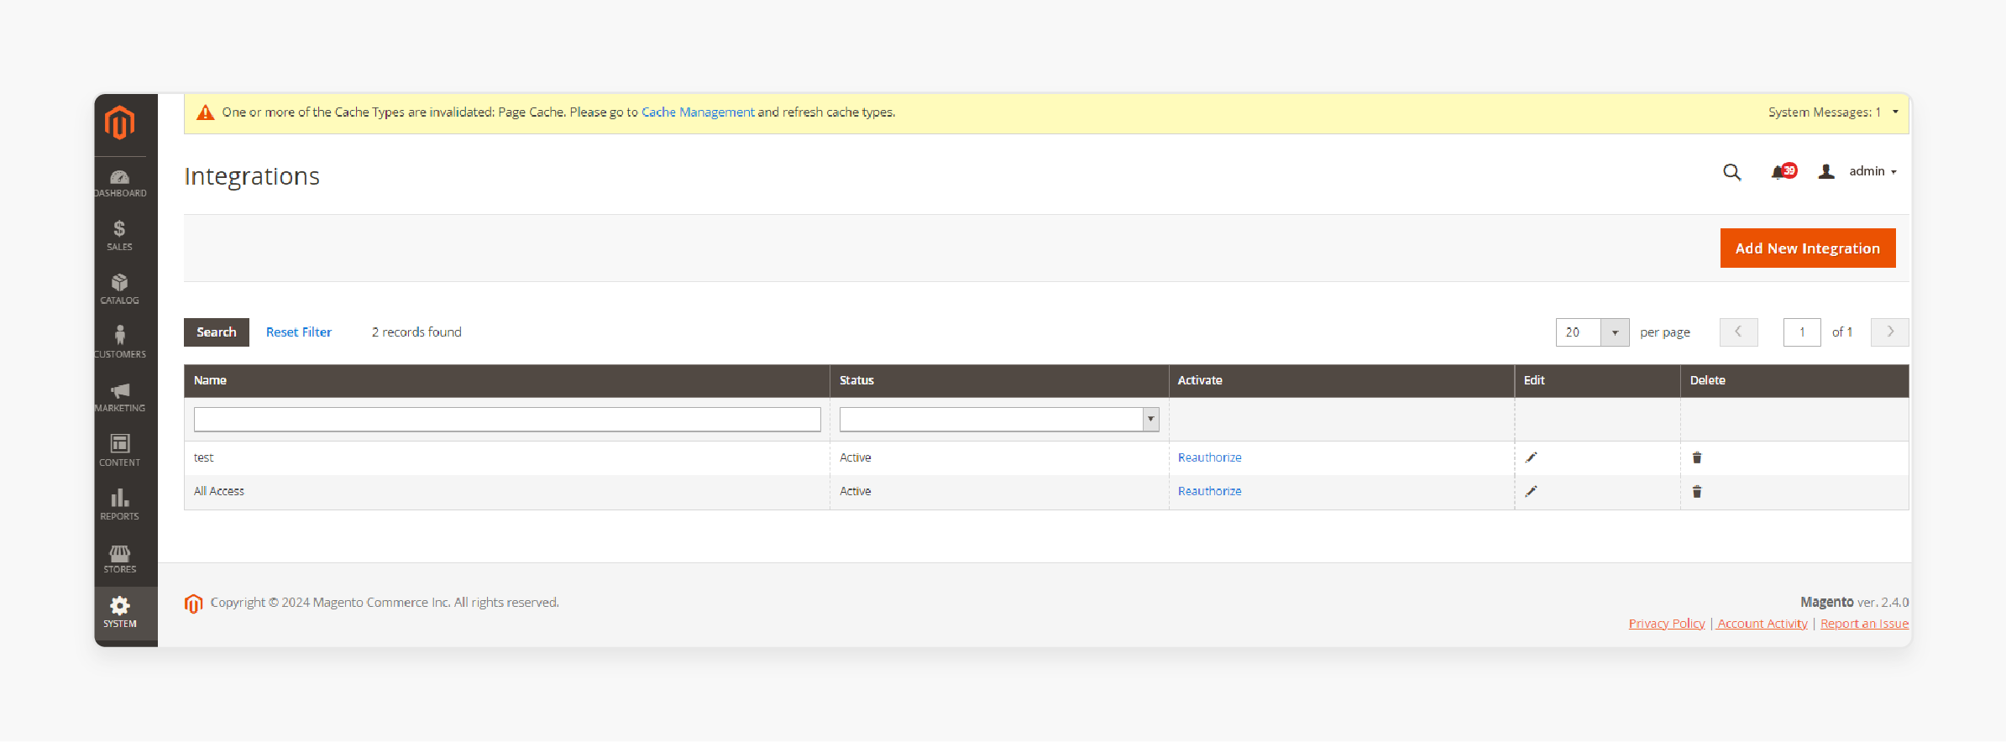Click the Magento footer logo icon
Screen dimensions: 2006x742
pyautogui.click(x=193, y=604)
